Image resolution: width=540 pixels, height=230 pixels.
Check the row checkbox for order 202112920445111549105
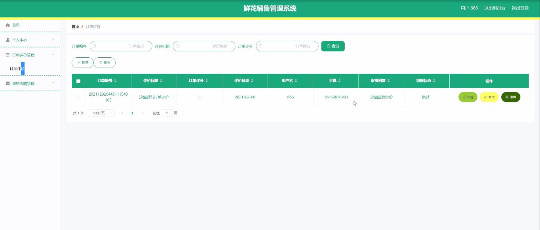pyautogui.click(x=78, y=97)
